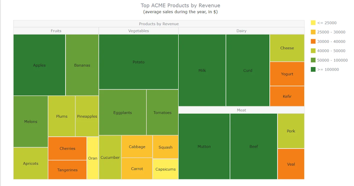Viewport: 354px width, 186px height.
Task: Open the Fruits category header
Action: 56,31
